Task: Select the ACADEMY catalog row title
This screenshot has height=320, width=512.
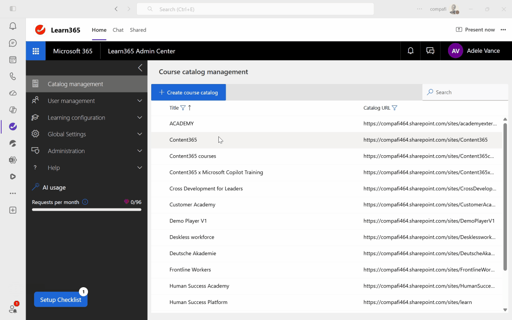Action: [x=182, y=124]
